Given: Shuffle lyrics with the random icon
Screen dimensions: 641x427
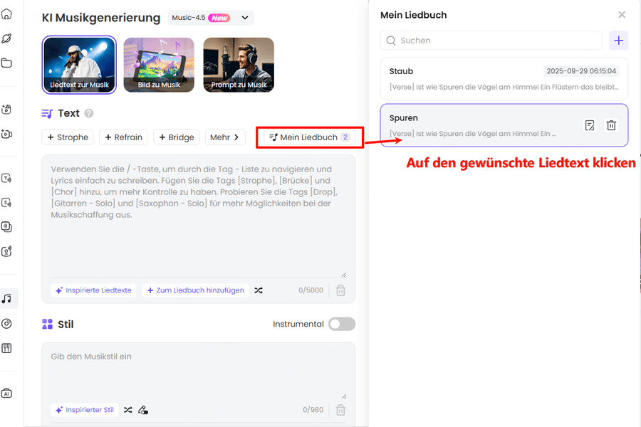Looking at the screenshot, I should tap(259, 290).
